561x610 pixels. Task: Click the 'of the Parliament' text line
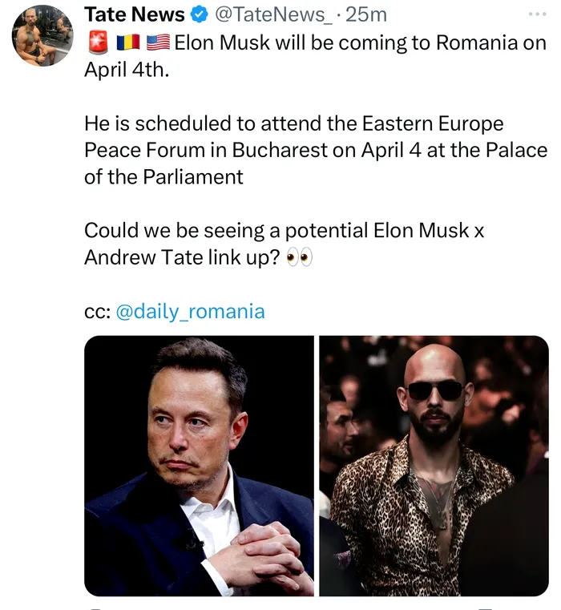163,176
